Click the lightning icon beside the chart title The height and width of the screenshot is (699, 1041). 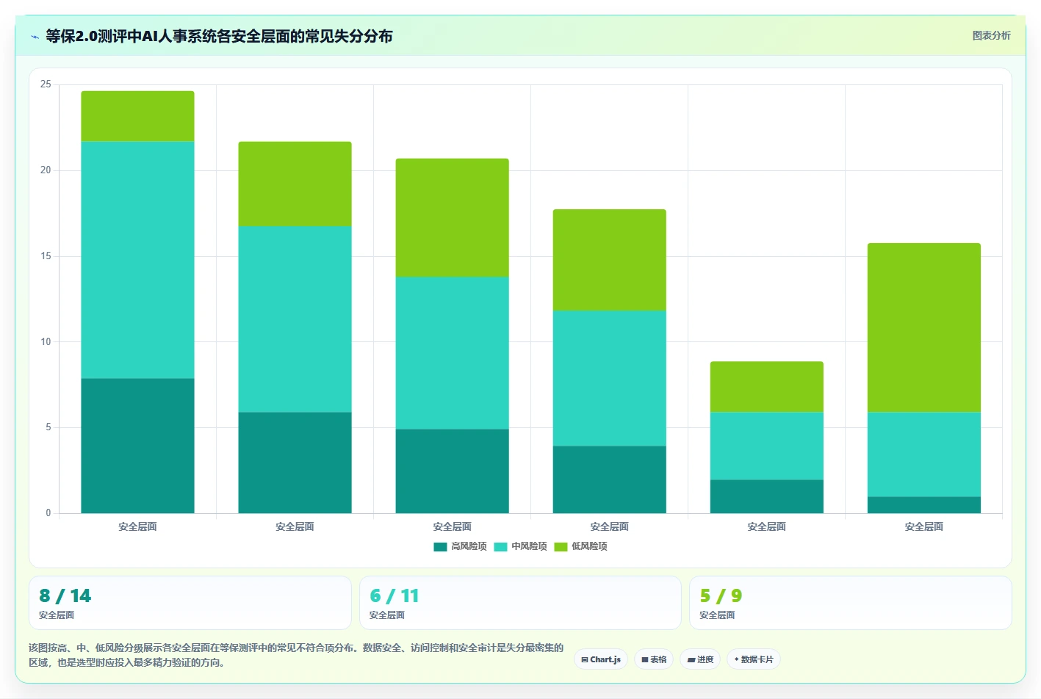(x=35, y=37)
